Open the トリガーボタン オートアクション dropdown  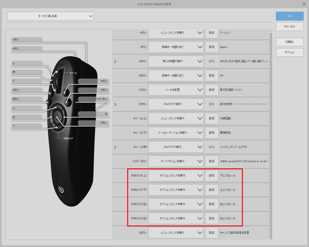click(x=176, y=161)
